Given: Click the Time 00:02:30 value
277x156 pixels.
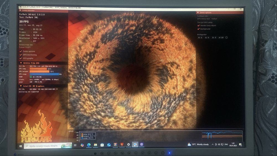Looking at the screenshot, I should [37, 29].
